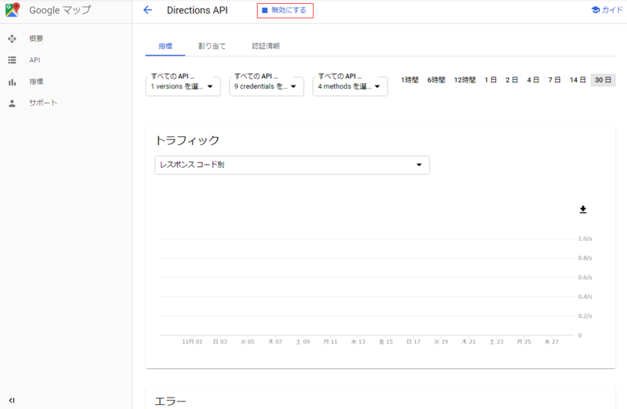
Task: Select the 1時間 time range
Action: pos(410,80)
